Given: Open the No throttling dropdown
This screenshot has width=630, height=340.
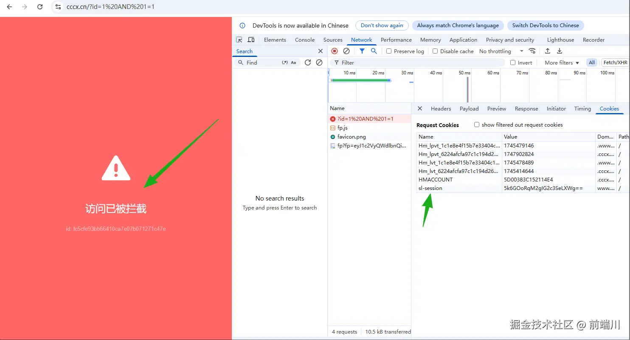Looking at the screenshot, I should click(501, 51).
